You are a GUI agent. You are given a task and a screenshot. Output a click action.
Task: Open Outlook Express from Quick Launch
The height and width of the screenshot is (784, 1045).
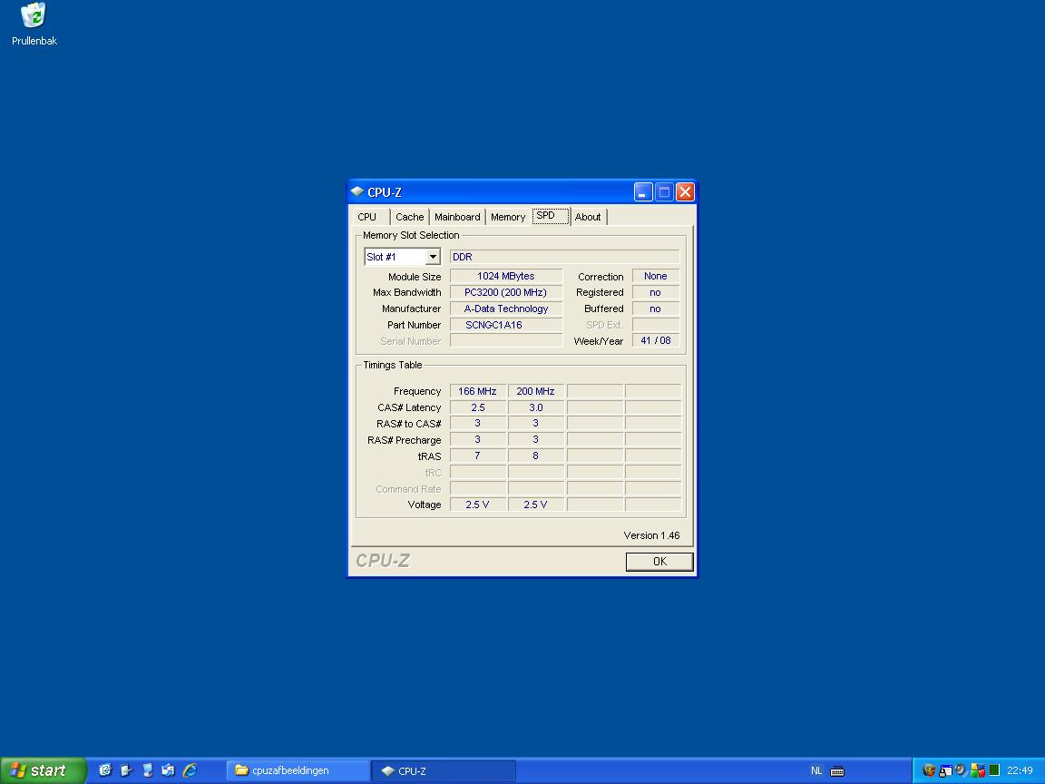[x=169, y=770]
